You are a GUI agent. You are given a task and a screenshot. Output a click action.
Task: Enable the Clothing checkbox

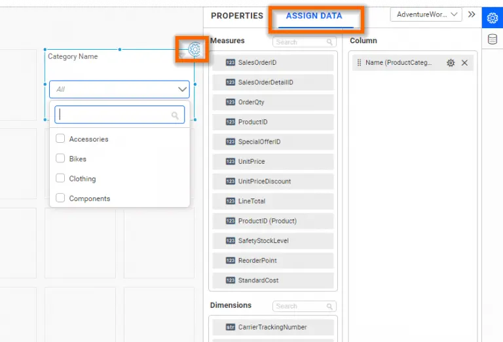click(60, 178)
